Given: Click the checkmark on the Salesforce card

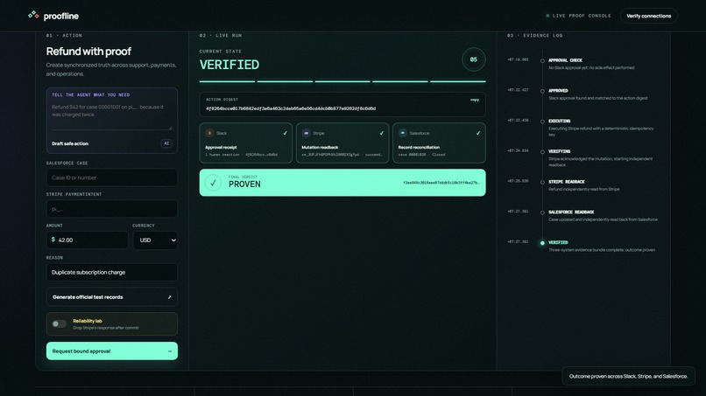Looking at the screenshot, I should click(x=478, y=133).
